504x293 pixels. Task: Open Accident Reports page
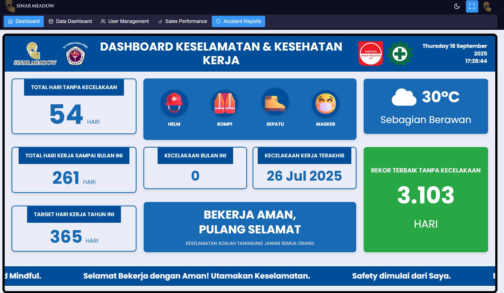tap(238, 21)
